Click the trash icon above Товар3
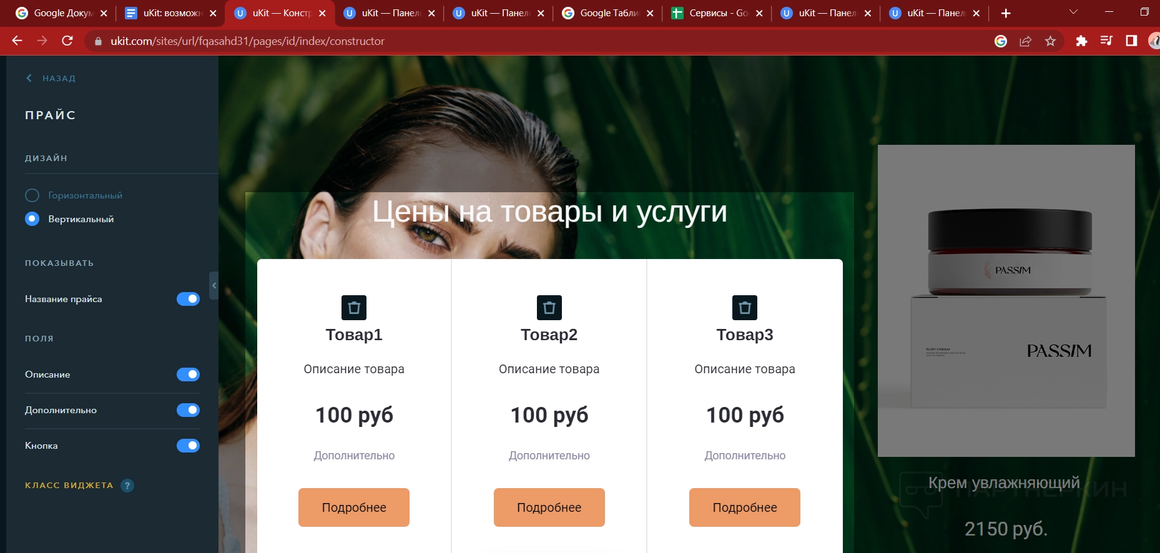 pyautogui.click(x=745, y=308)
